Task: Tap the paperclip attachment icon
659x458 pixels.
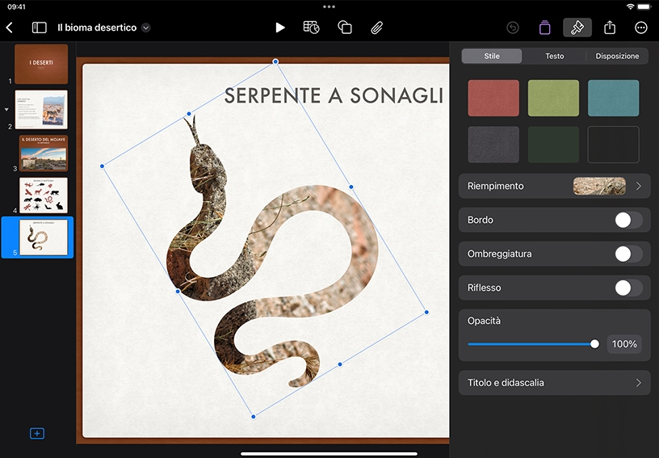Action: click(377, 27)
